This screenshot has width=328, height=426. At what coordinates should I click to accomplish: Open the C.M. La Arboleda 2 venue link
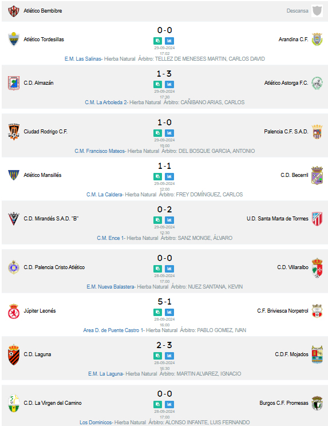tap(106, 102)
